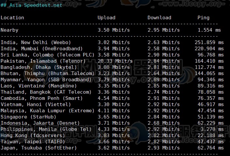Click the 'Location' column header
Screen dimensions: 230x156
coord(12,18)
